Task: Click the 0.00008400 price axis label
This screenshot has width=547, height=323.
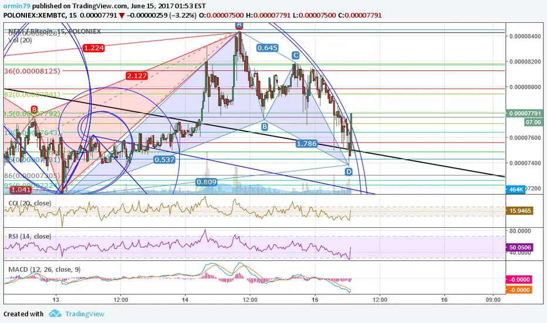Action: 525,36
